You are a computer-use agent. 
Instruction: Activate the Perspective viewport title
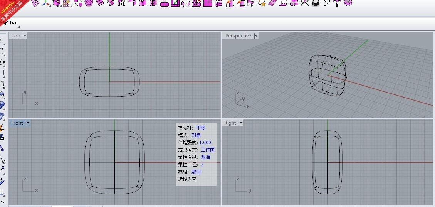(x=238, y=36)
